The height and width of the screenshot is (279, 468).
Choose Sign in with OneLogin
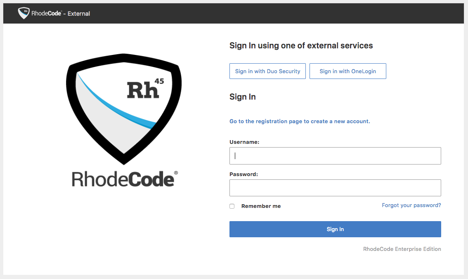tap(347, 71)
